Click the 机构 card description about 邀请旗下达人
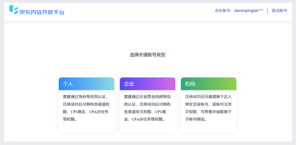The height and width of the screenshot is (145, 296). (208, 108)
